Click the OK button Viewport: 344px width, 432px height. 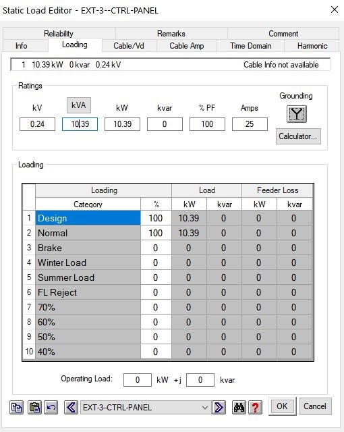(x=282, y=406)
